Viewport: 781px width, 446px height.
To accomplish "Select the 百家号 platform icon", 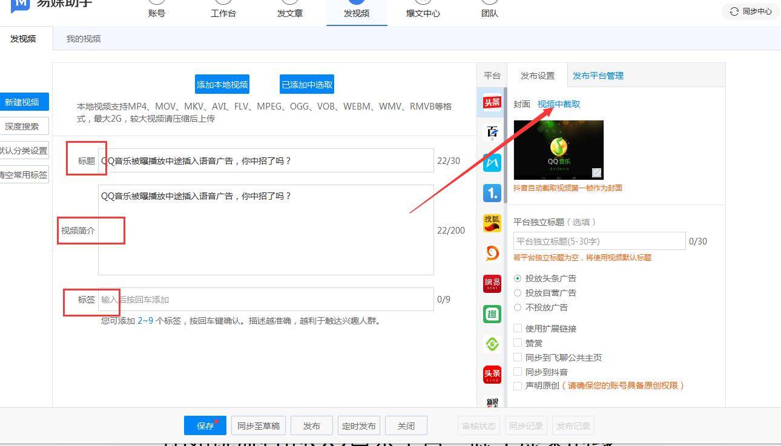I will 492,133.
